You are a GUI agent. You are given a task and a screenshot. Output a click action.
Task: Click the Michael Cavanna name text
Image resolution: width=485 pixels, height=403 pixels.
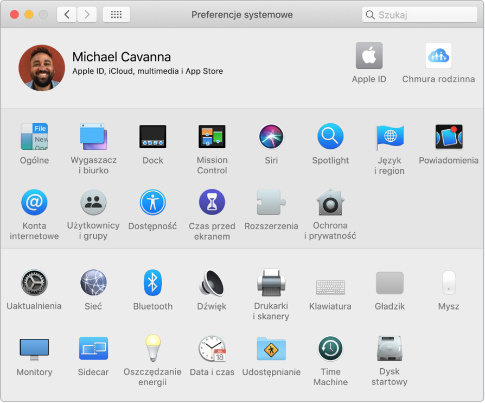(x=122, y=57)
